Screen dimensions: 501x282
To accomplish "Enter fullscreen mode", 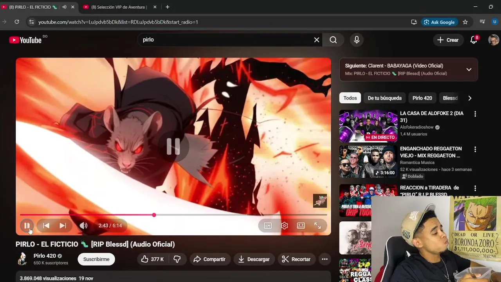I will tap(317, 226).
